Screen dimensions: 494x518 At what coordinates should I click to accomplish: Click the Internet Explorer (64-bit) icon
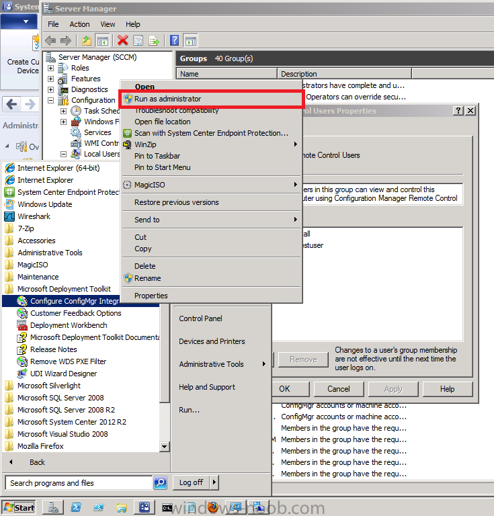[10, 168]
